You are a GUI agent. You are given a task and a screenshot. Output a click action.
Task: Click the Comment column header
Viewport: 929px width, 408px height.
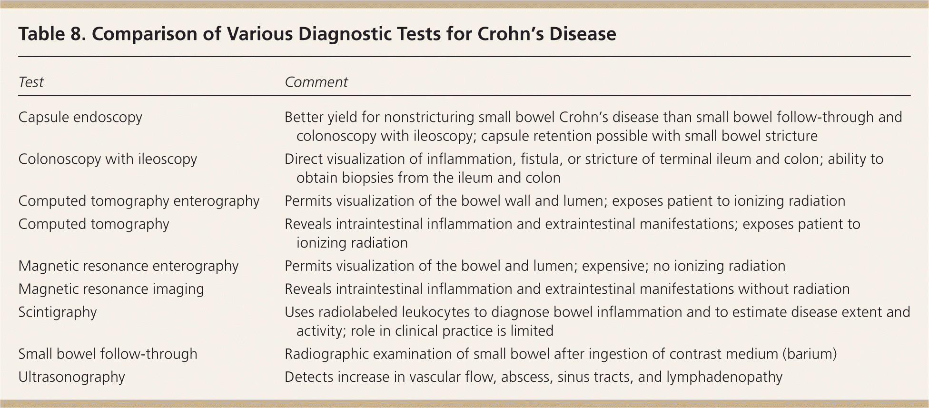pos(316,82)
